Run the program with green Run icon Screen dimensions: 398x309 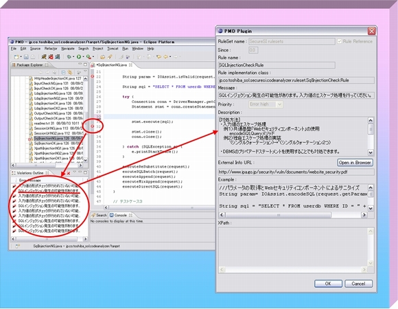click(x=79, y=57)
